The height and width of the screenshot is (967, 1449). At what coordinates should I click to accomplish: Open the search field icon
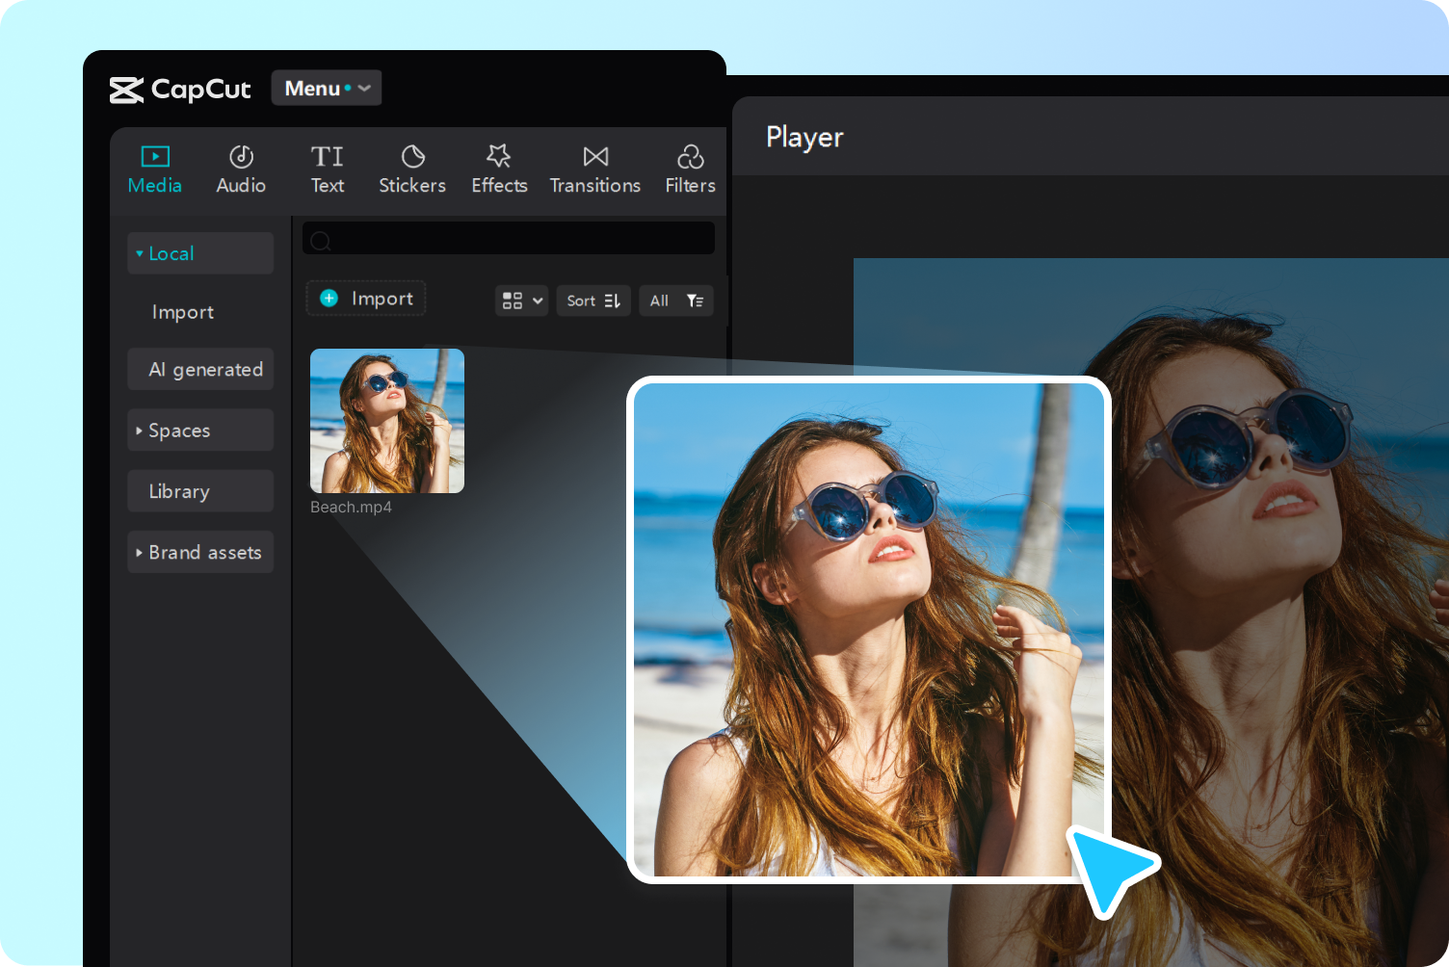321,240
